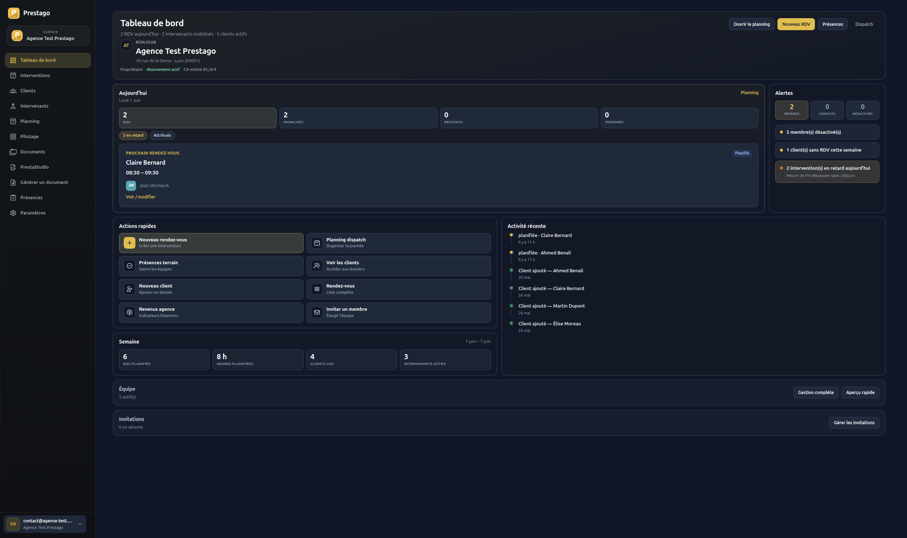This screenshot has height=538, width=907.
Task: Click the Inviter un membre envelope icon
Action: (317, 313)
